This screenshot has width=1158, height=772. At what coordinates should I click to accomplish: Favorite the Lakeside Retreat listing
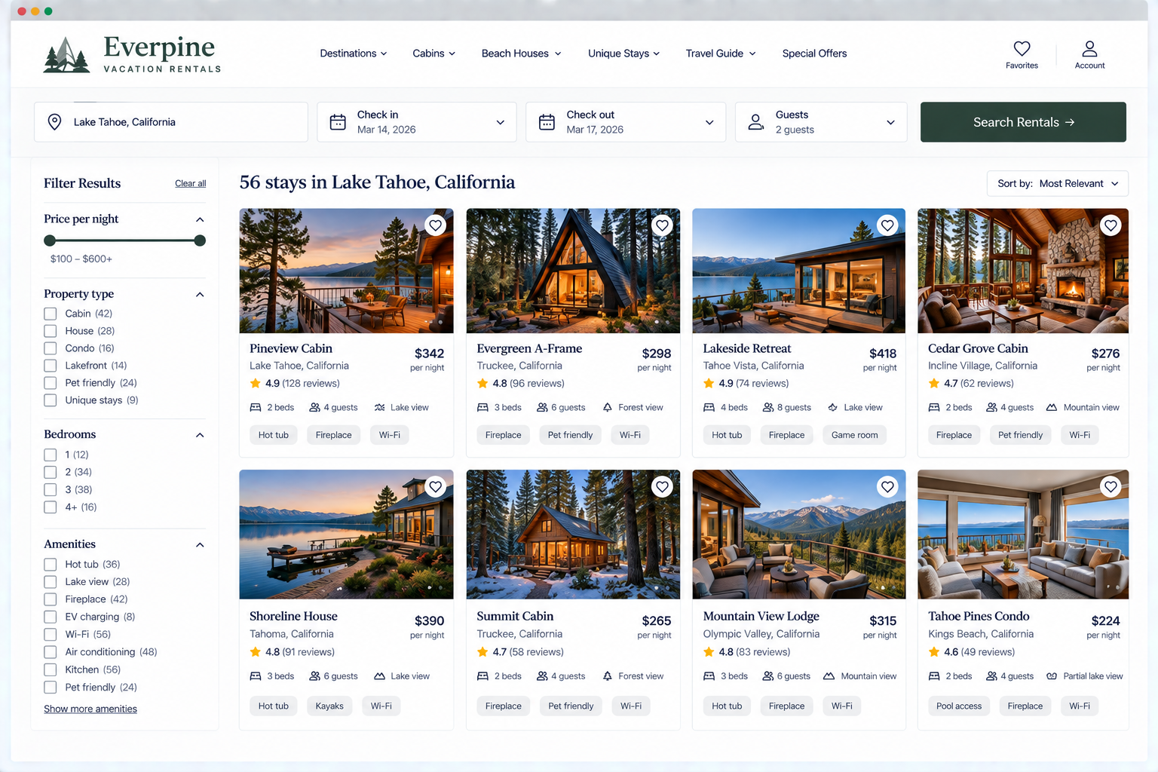[x=887, y=225]
